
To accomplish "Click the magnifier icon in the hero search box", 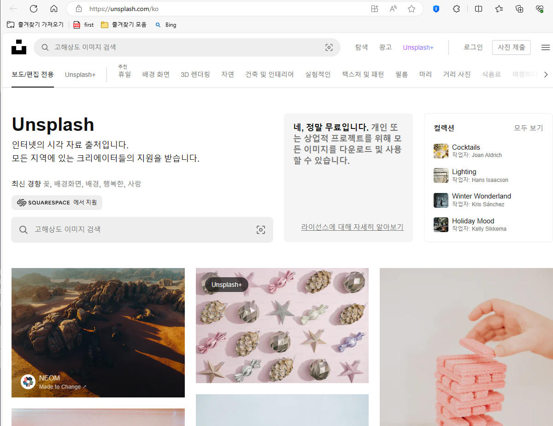I will click(x=24, y=230).
